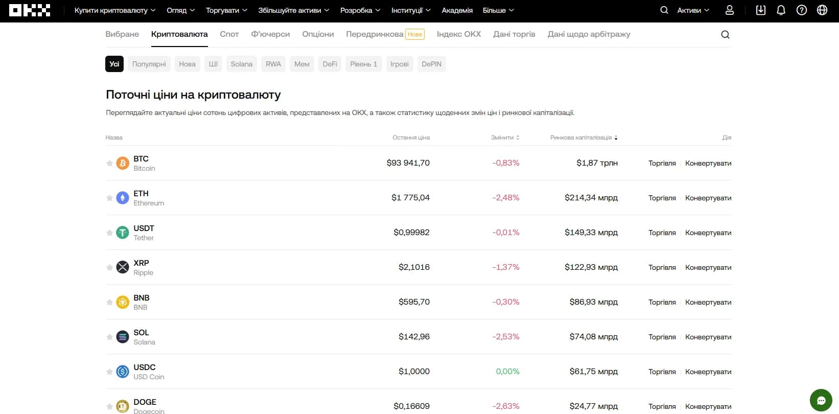Add USDC to favorites with star

pyautogui.click(x=109, y=372)
